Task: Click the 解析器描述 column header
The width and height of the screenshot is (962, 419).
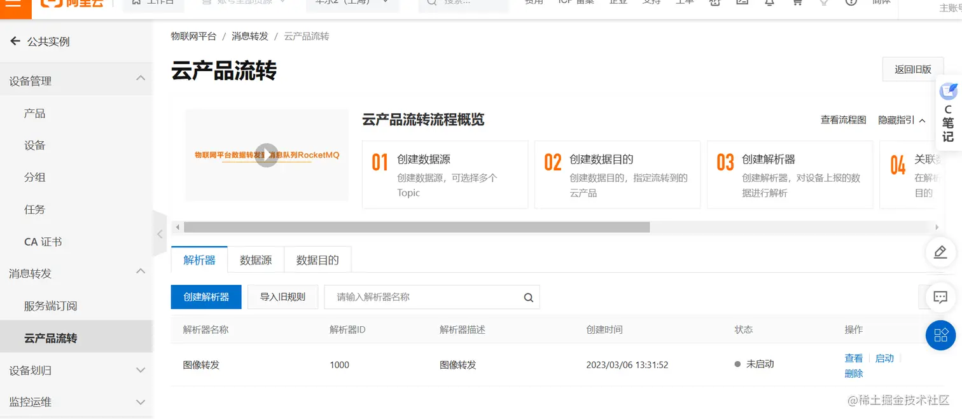Action: tap(463, 330)
